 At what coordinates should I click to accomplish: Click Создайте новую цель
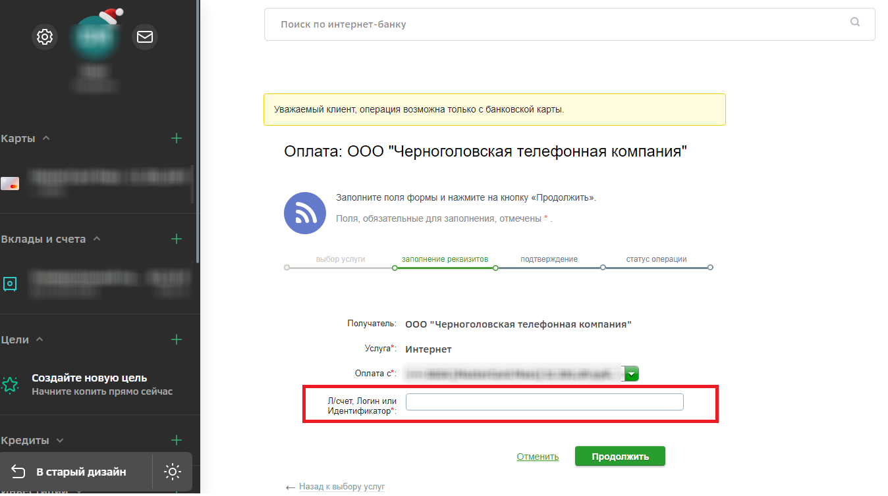[x=90, y=378]
